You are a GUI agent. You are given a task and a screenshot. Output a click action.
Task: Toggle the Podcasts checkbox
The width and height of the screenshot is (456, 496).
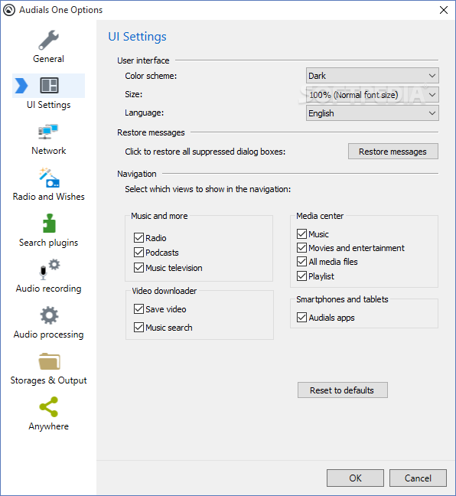(x=138, y=253)
